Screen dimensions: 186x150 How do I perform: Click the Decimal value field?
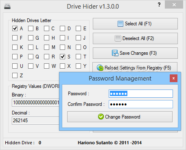pos(35,121)
